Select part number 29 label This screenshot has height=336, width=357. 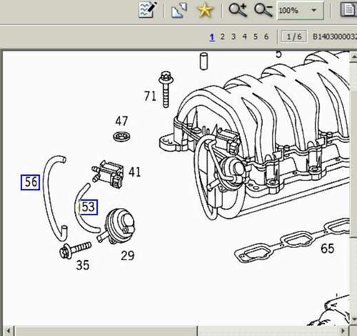(x=128, y=256)
